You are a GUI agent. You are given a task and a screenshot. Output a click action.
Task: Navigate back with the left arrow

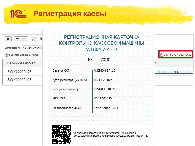tap(17, 39)
